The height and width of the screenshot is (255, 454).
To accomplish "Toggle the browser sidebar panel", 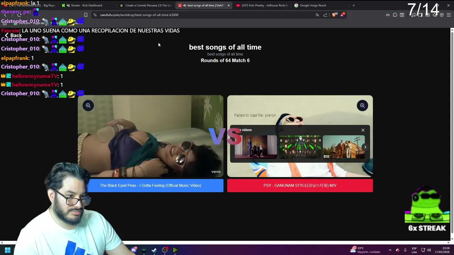I will coord(420,15).
